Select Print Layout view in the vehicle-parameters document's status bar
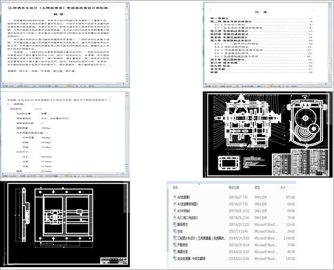Viewport: 334px width, 270px height. point(67,176)
